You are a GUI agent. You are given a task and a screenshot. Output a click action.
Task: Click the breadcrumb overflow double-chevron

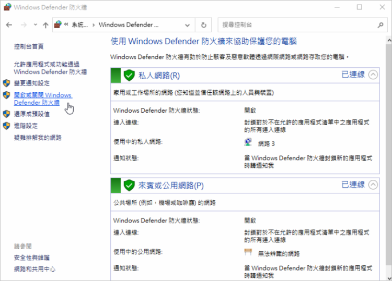click(66, 25)
